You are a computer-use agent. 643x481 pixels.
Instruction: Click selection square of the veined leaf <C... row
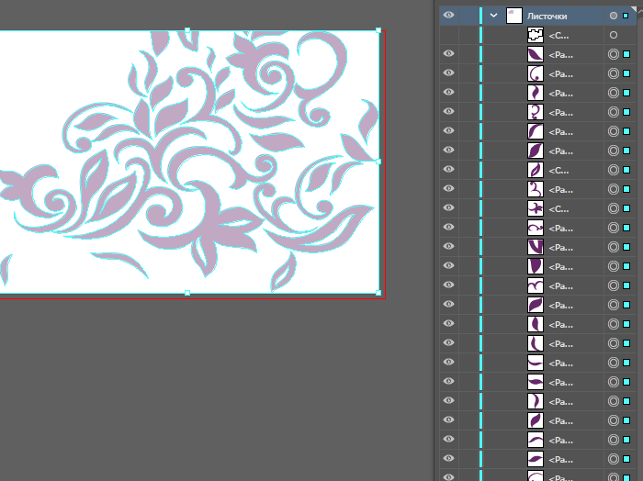tap(626, 170)
